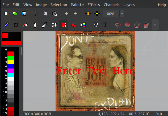Image resolution: width=168 pixels, height=116 pixels.
Task: Open the Image menu
Action: pyautogui.click(x=41, y=5)
